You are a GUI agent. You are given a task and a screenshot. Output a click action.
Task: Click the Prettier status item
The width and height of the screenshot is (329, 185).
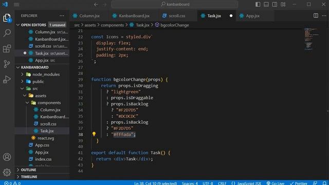click(299, 183)
